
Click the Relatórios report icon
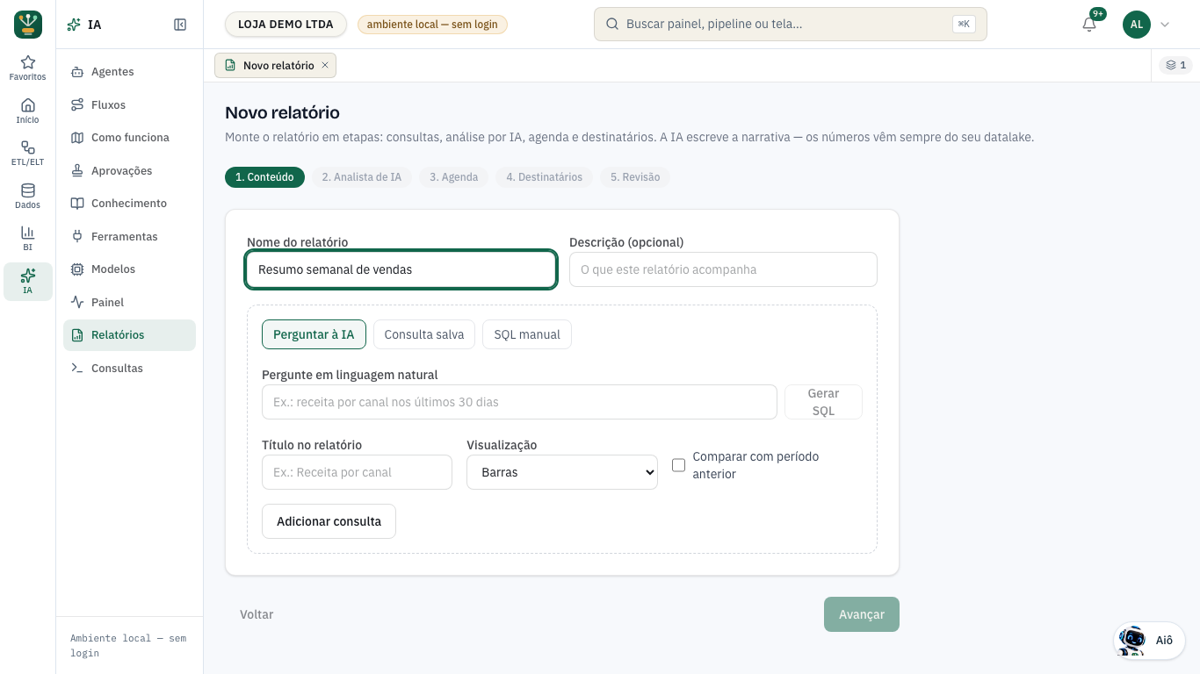pos(76,335)
